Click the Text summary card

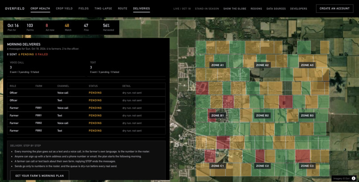(126, 67)
